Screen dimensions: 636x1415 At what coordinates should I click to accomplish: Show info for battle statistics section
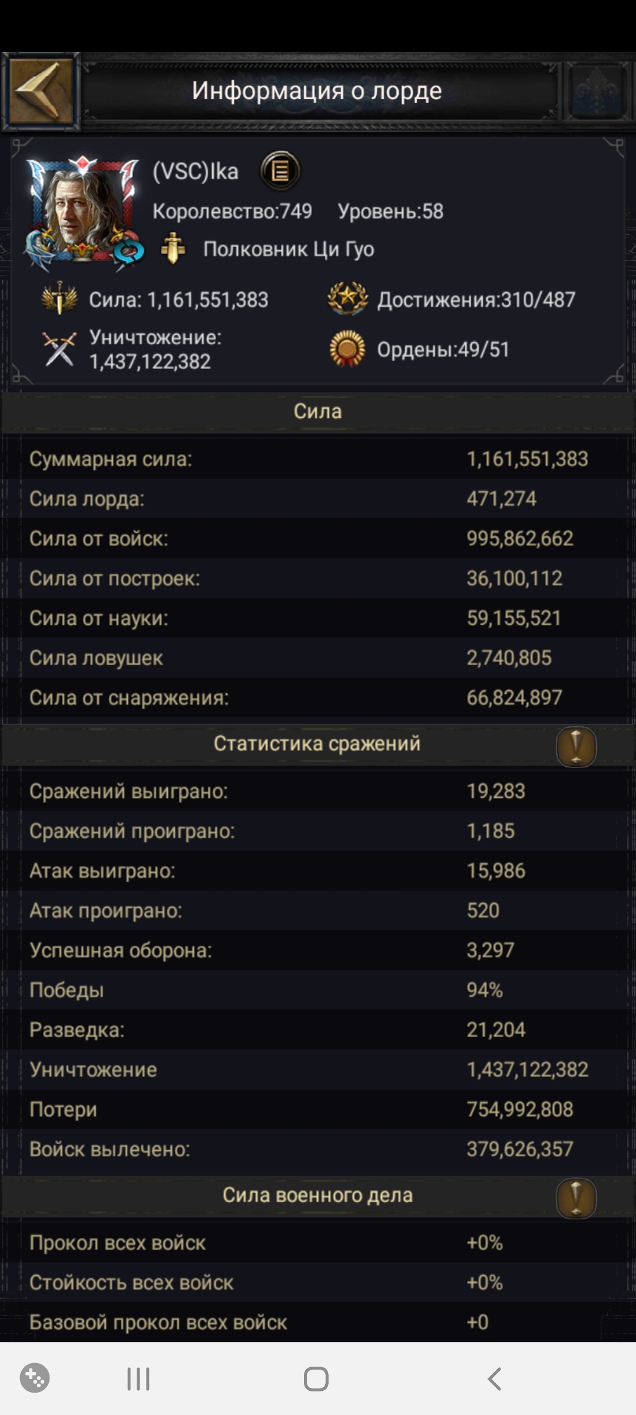pyautogui.click(x=576, y=746)
